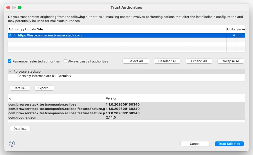Click Collapse All button

[231, 61]
